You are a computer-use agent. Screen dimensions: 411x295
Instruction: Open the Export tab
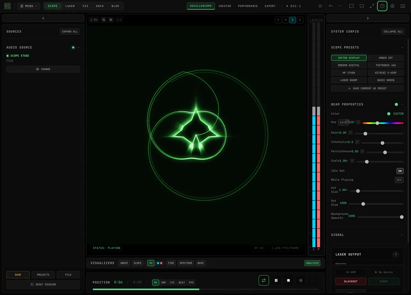pyautogui.click(x=270, y=6)
